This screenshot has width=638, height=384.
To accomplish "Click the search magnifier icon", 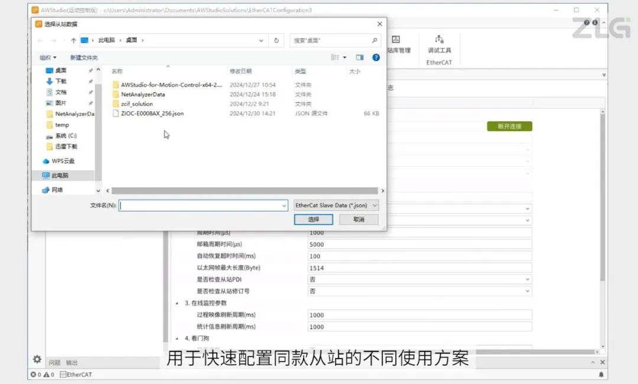I will coord(375,40).
